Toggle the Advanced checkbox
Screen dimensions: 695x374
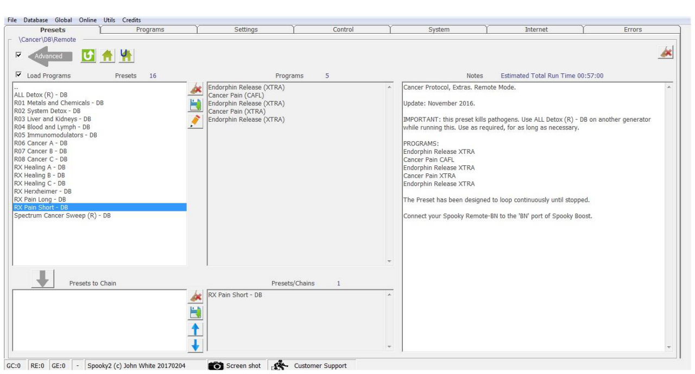[19, 55]
